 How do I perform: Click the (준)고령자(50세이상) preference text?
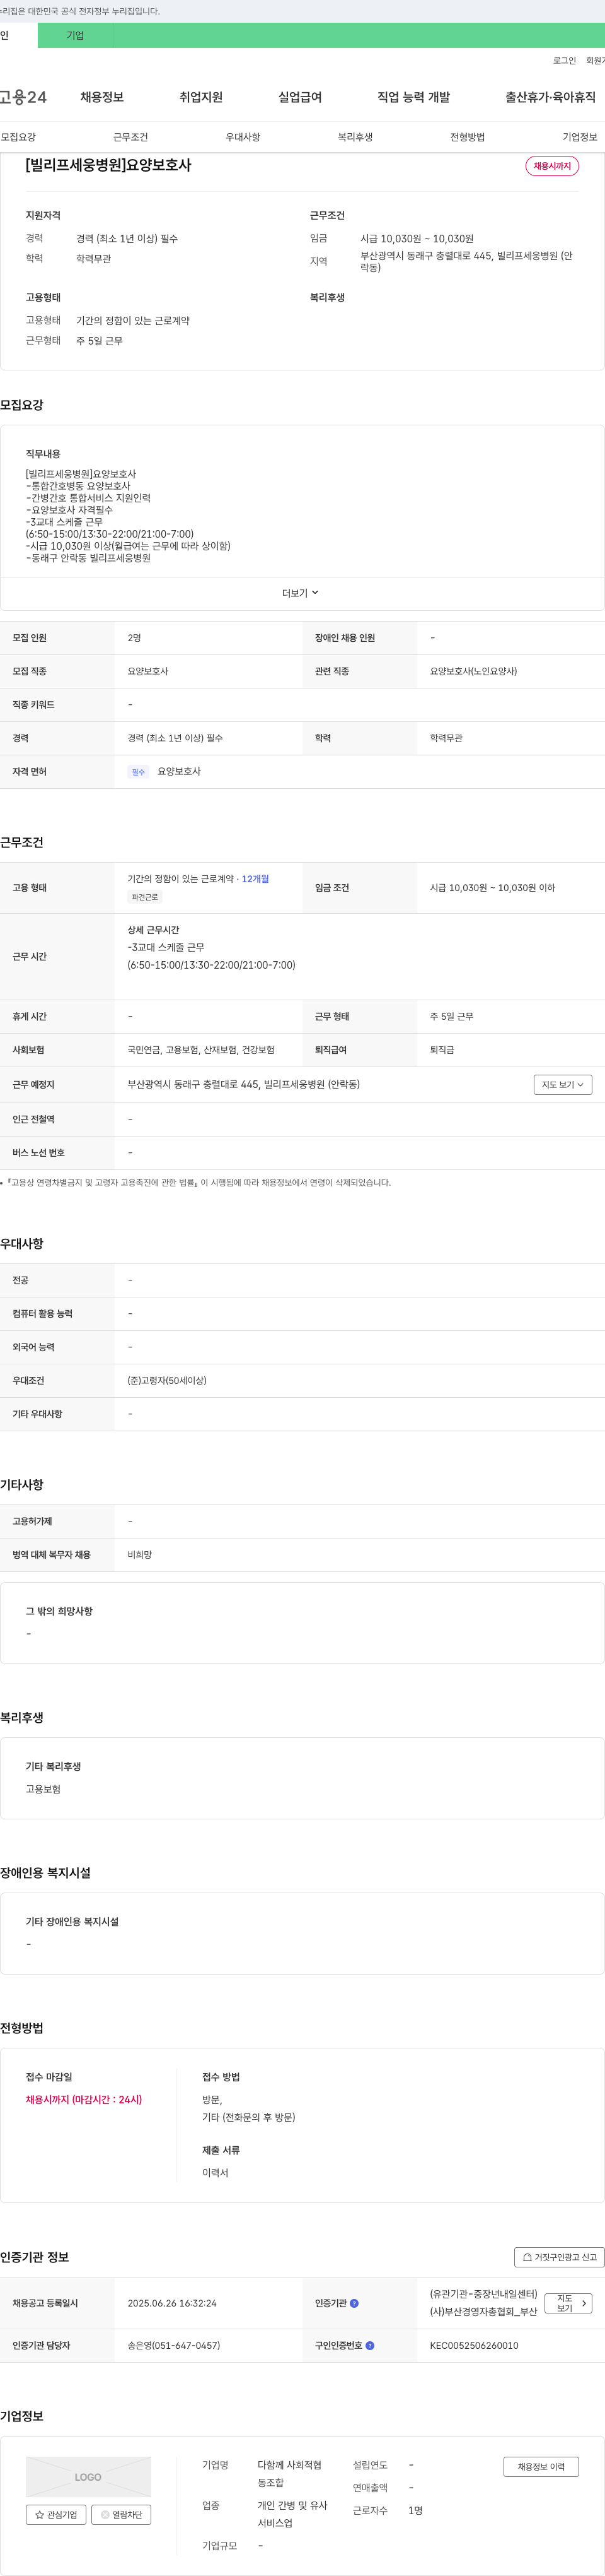(x=167, y=1381)
